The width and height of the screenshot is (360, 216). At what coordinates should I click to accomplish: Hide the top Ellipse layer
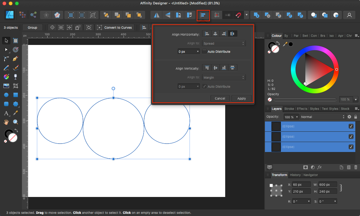click(x=351, y=126)
